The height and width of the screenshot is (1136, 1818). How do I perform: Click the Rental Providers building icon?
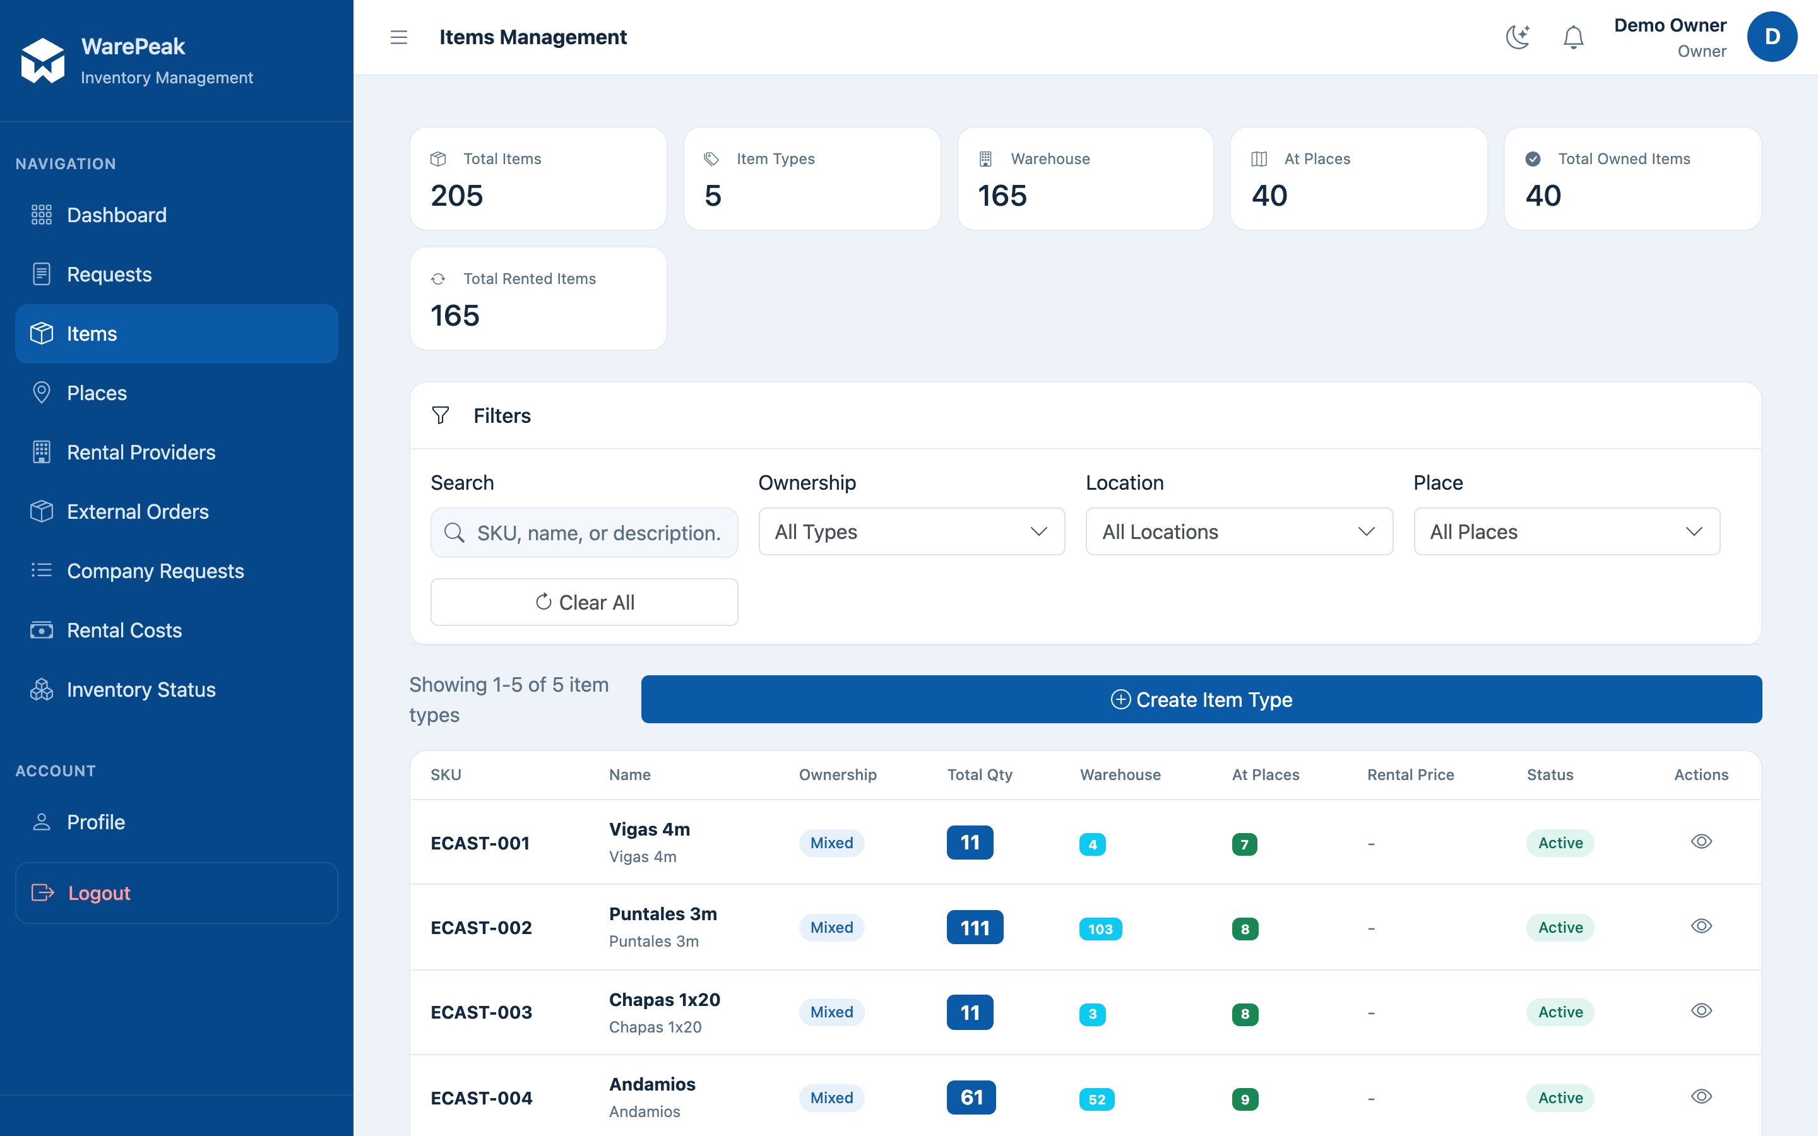point(41,453)
